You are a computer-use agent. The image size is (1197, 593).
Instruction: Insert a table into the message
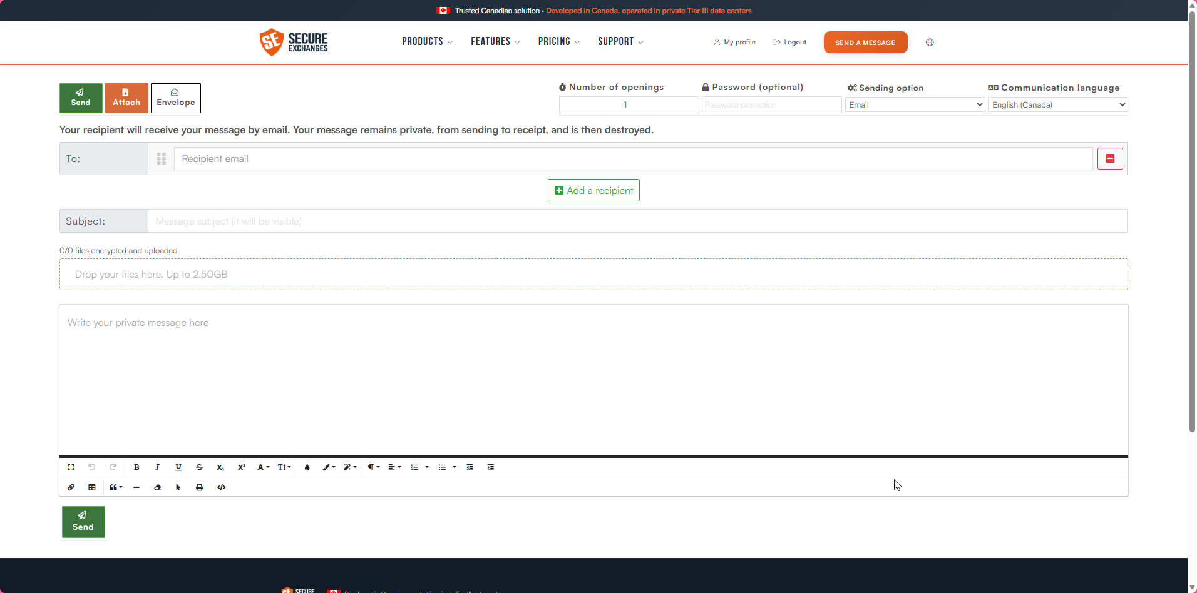click(92, 487)
